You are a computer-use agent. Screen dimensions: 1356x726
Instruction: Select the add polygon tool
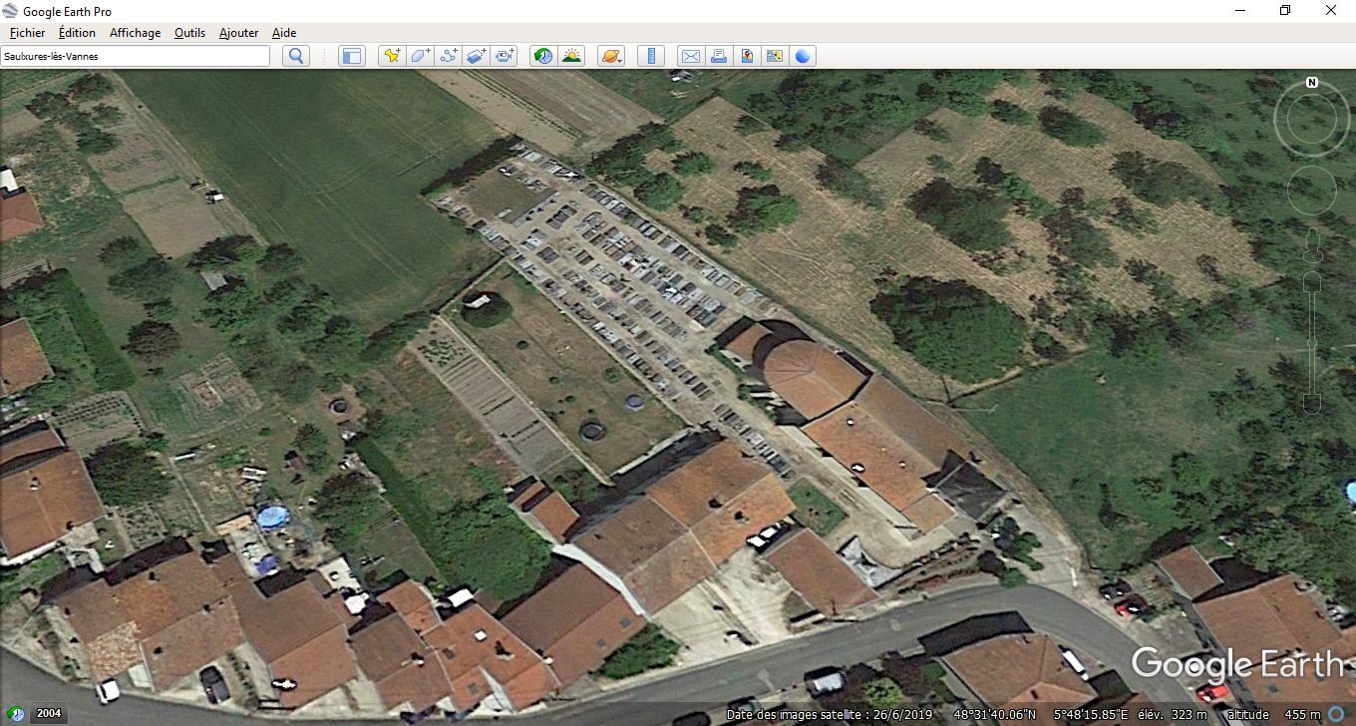pos(421,56)
